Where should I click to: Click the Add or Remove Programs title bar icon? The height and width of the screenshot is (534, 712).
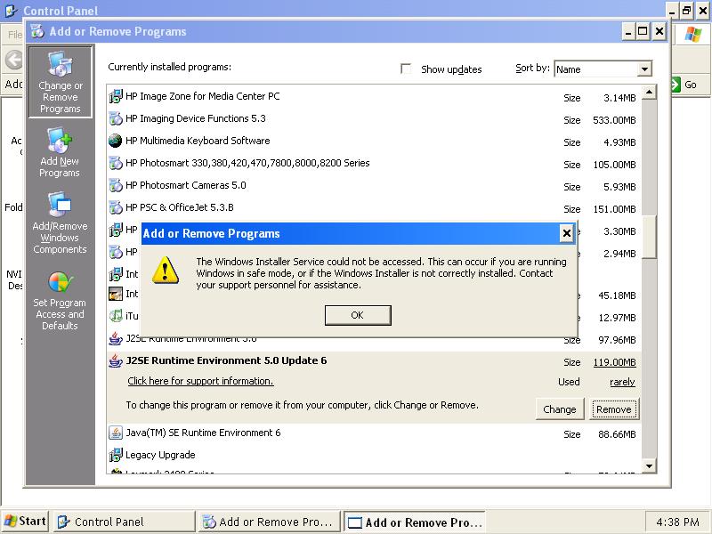(37, 31)
